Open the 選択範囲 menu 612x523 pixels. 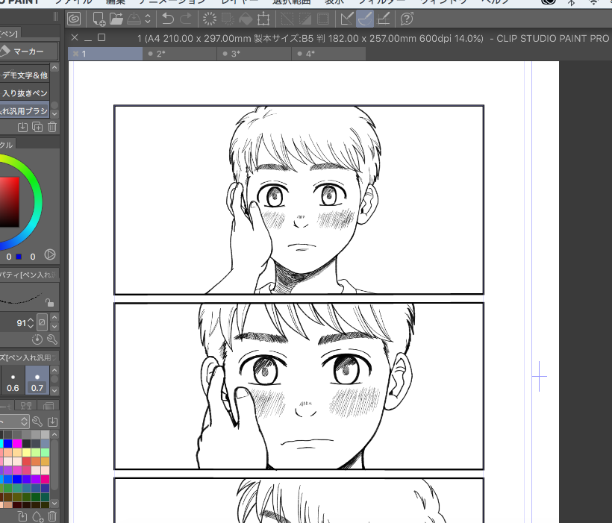point(292,2)
